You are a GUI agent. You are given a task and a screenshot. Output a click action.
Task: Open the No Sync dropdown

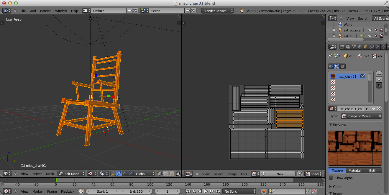pos(239,191)
